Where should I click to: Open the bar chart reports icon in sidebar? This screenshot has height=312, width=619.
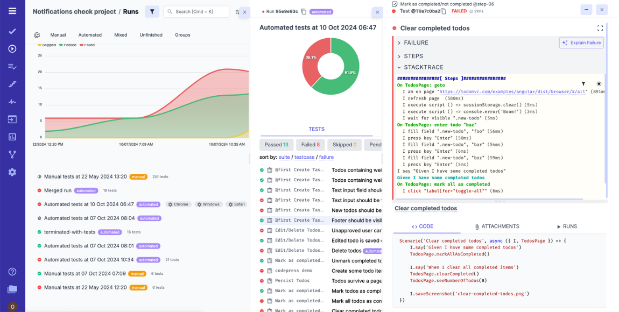click(x=13, y=137)
